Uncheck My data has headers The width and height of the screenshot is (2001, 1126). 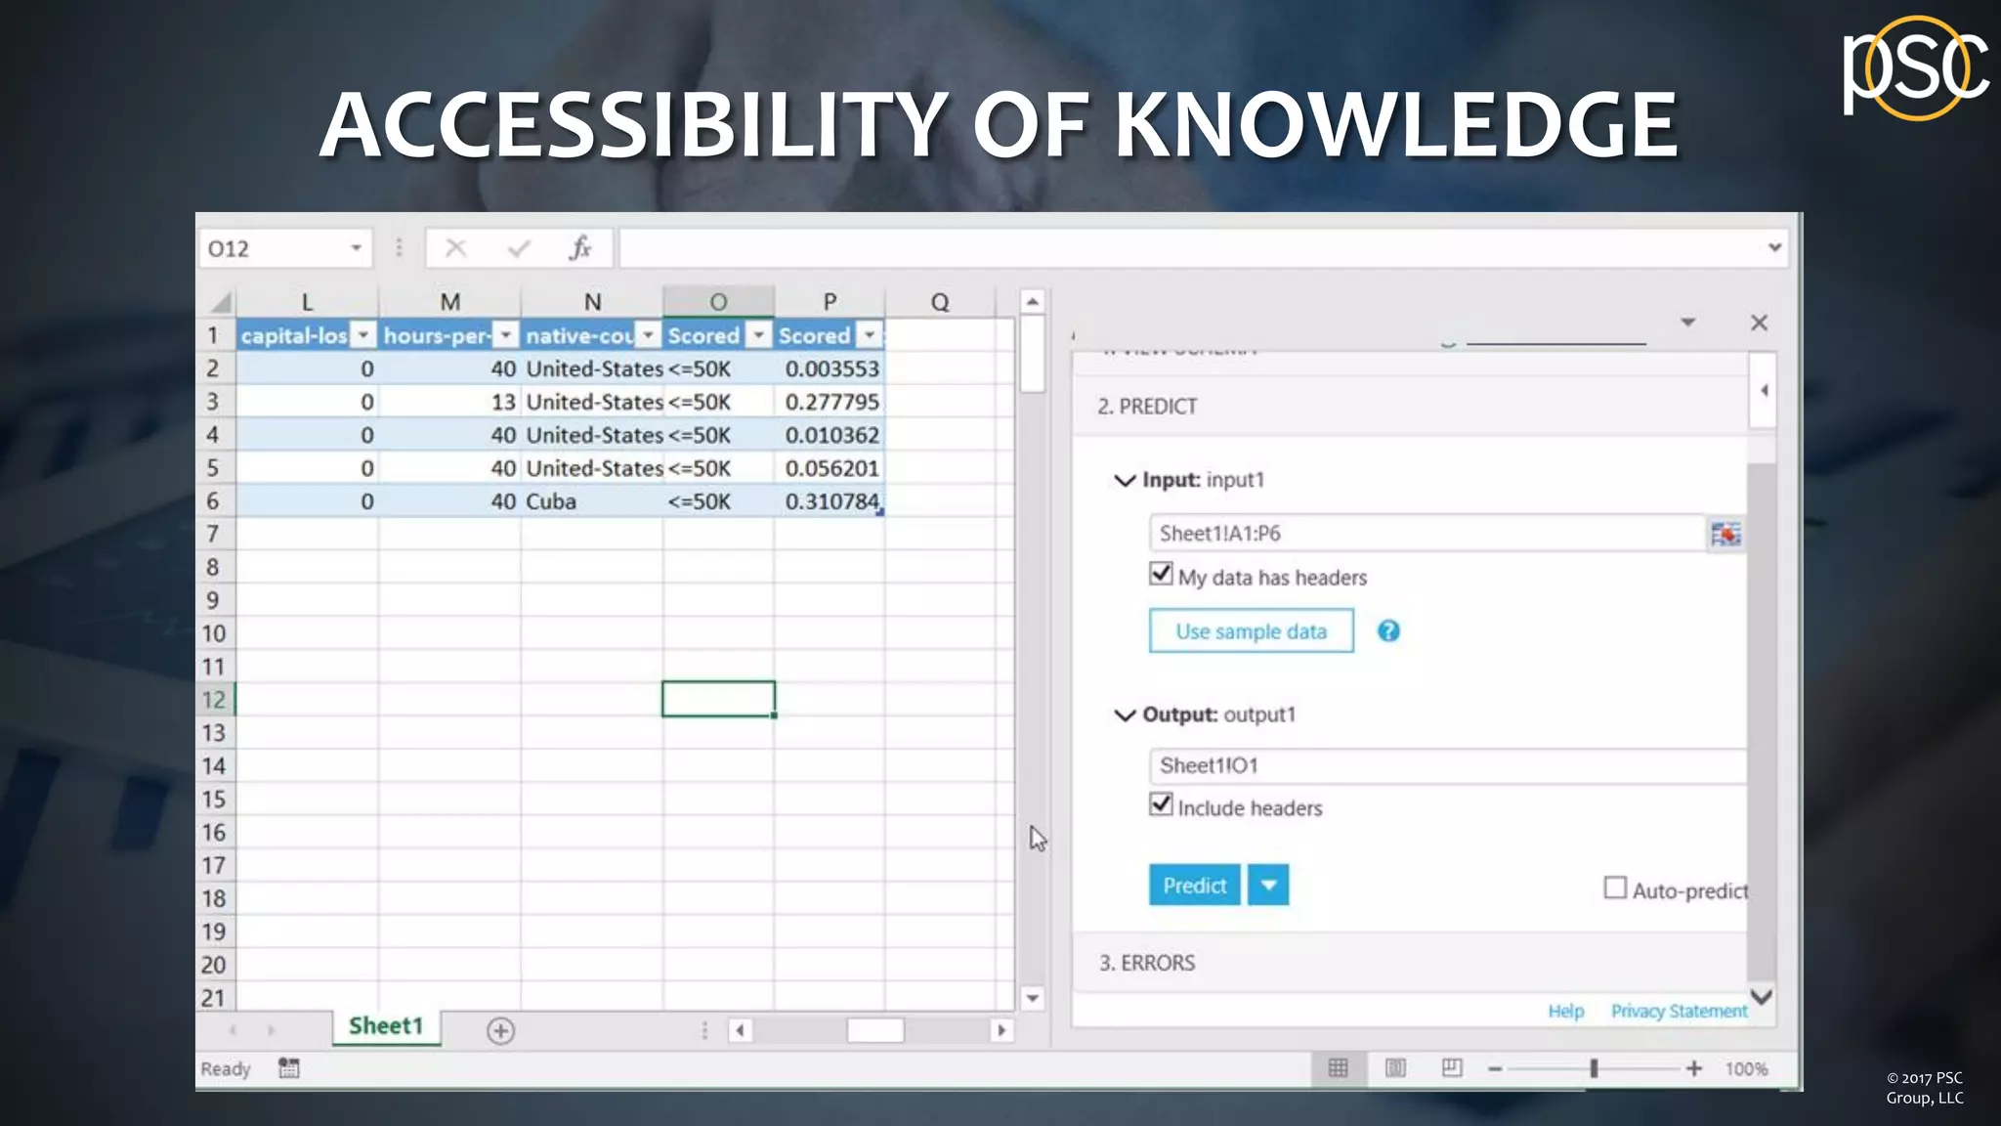(1161, 574)
